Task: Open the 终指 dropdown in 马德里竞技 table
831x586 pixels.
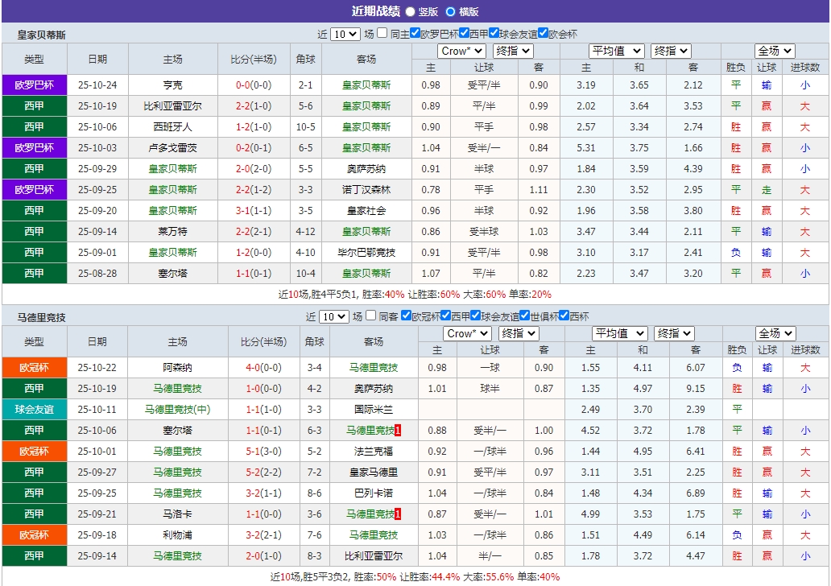Action: 517,333
